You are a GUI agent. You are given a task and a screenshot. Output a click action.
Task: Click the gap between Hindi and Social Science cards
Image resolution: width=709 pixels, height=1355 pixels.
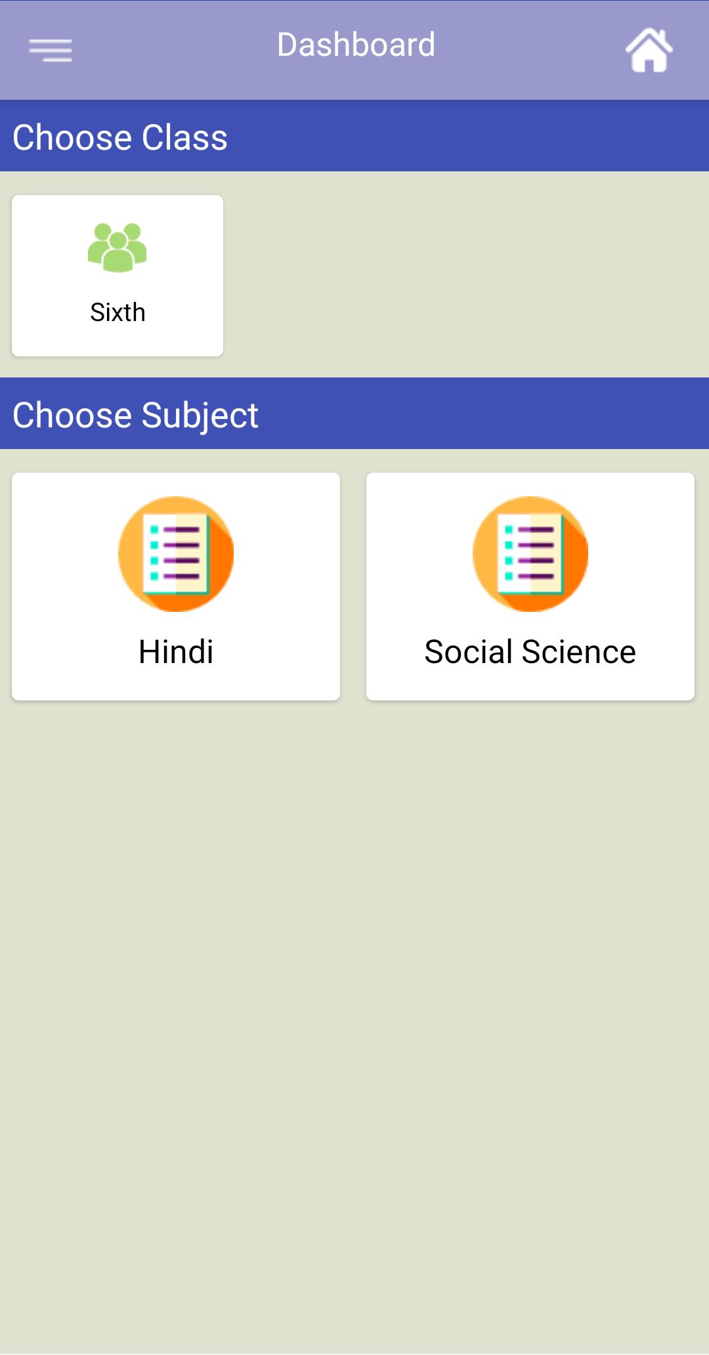(x=353, y=586)
